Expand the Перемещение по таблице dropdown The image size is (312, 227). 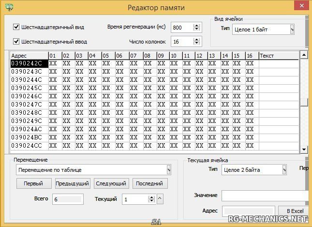click(x=169, y=170)
